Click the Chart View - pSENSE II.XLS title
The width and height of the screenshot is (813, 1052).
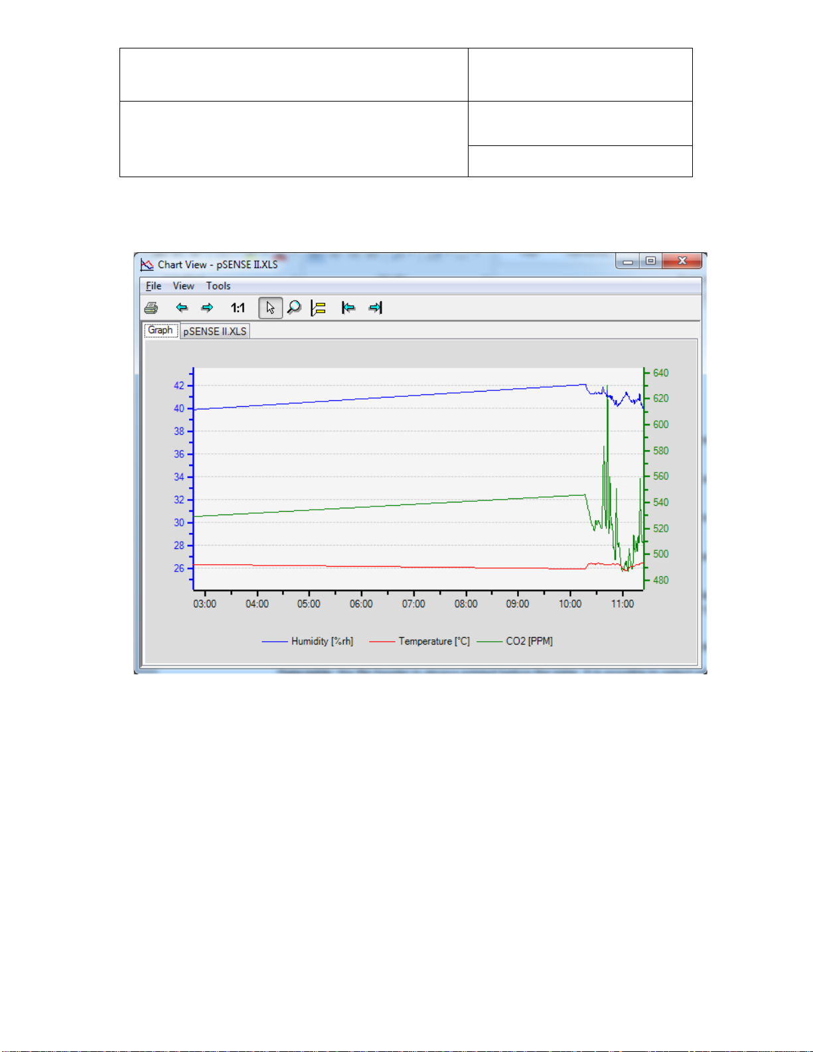[x=218, y=265]
